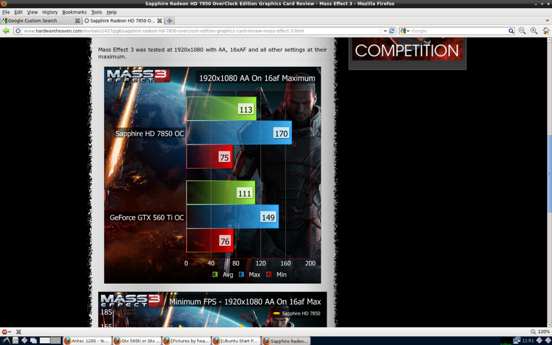Open the History menu
552x345 pixels.
(x=50, y=12)
